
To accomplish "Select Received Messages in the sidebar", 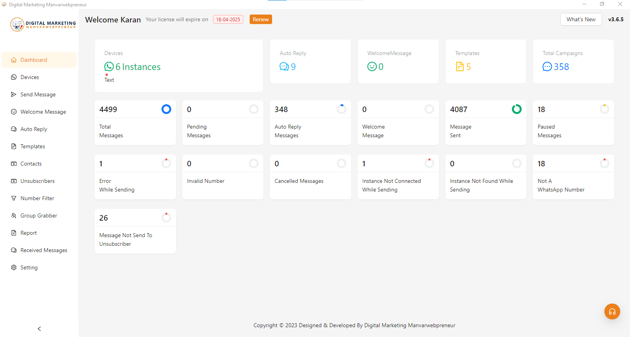I will (44, 250).
